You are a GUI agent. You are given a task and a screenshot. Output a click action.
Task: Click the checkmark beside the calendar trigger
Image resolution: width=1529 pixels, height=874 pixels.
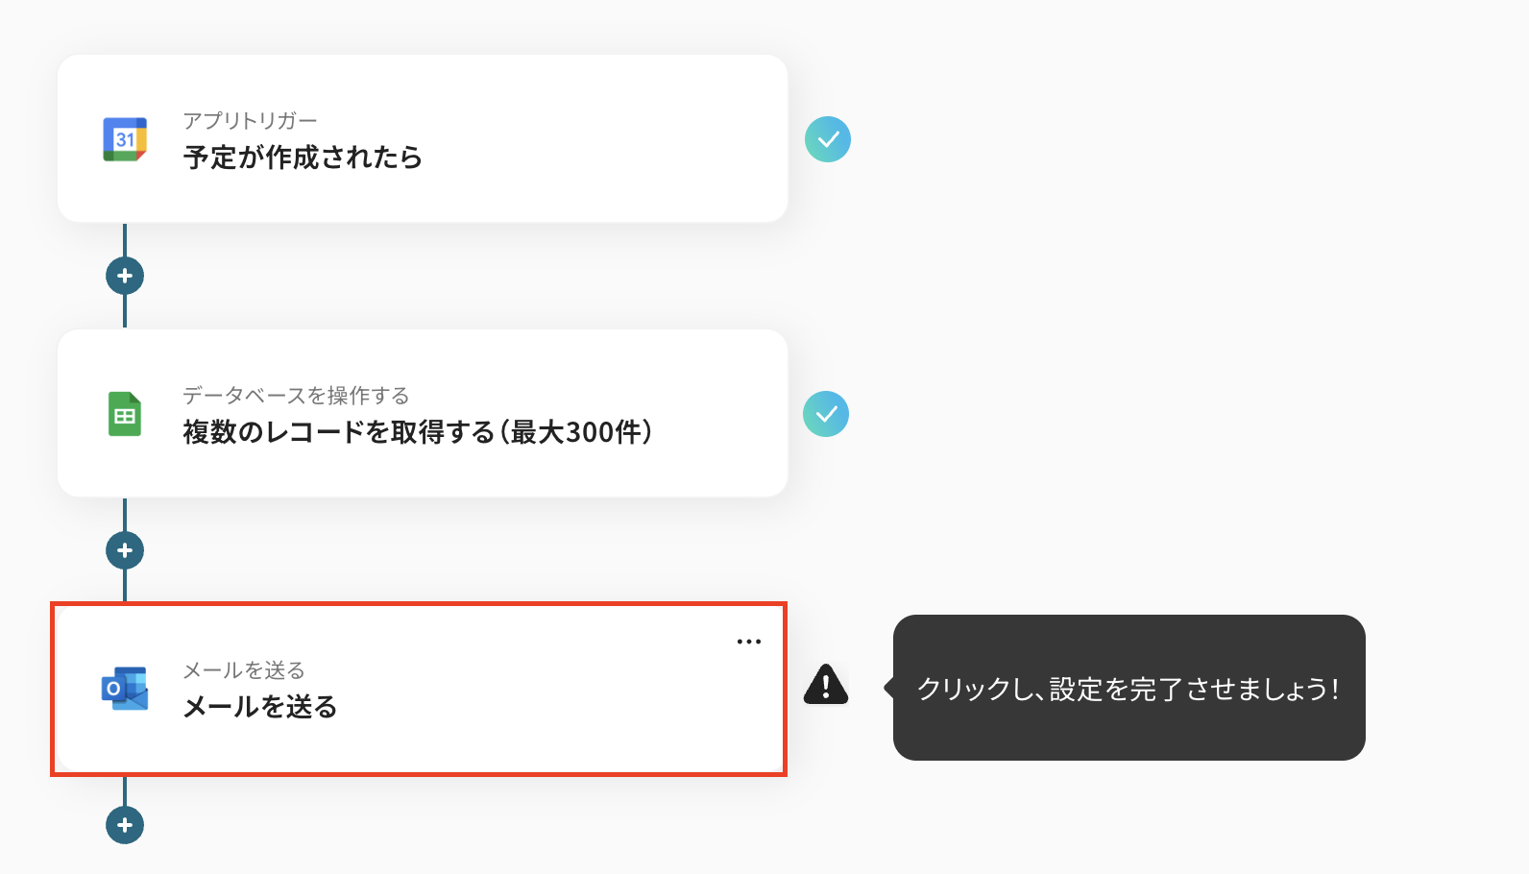828,139
